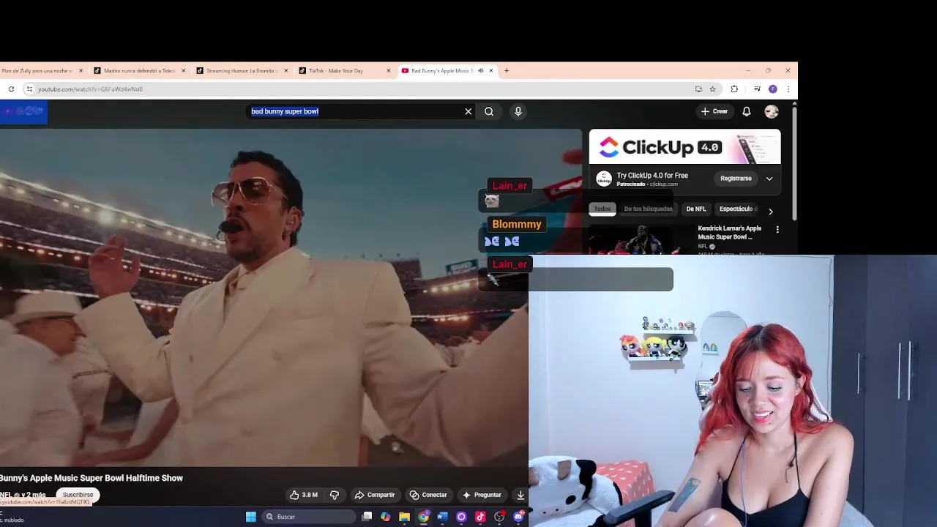Click the YouTube logo
The image size is (937, 527).
(x=24, y=112)
